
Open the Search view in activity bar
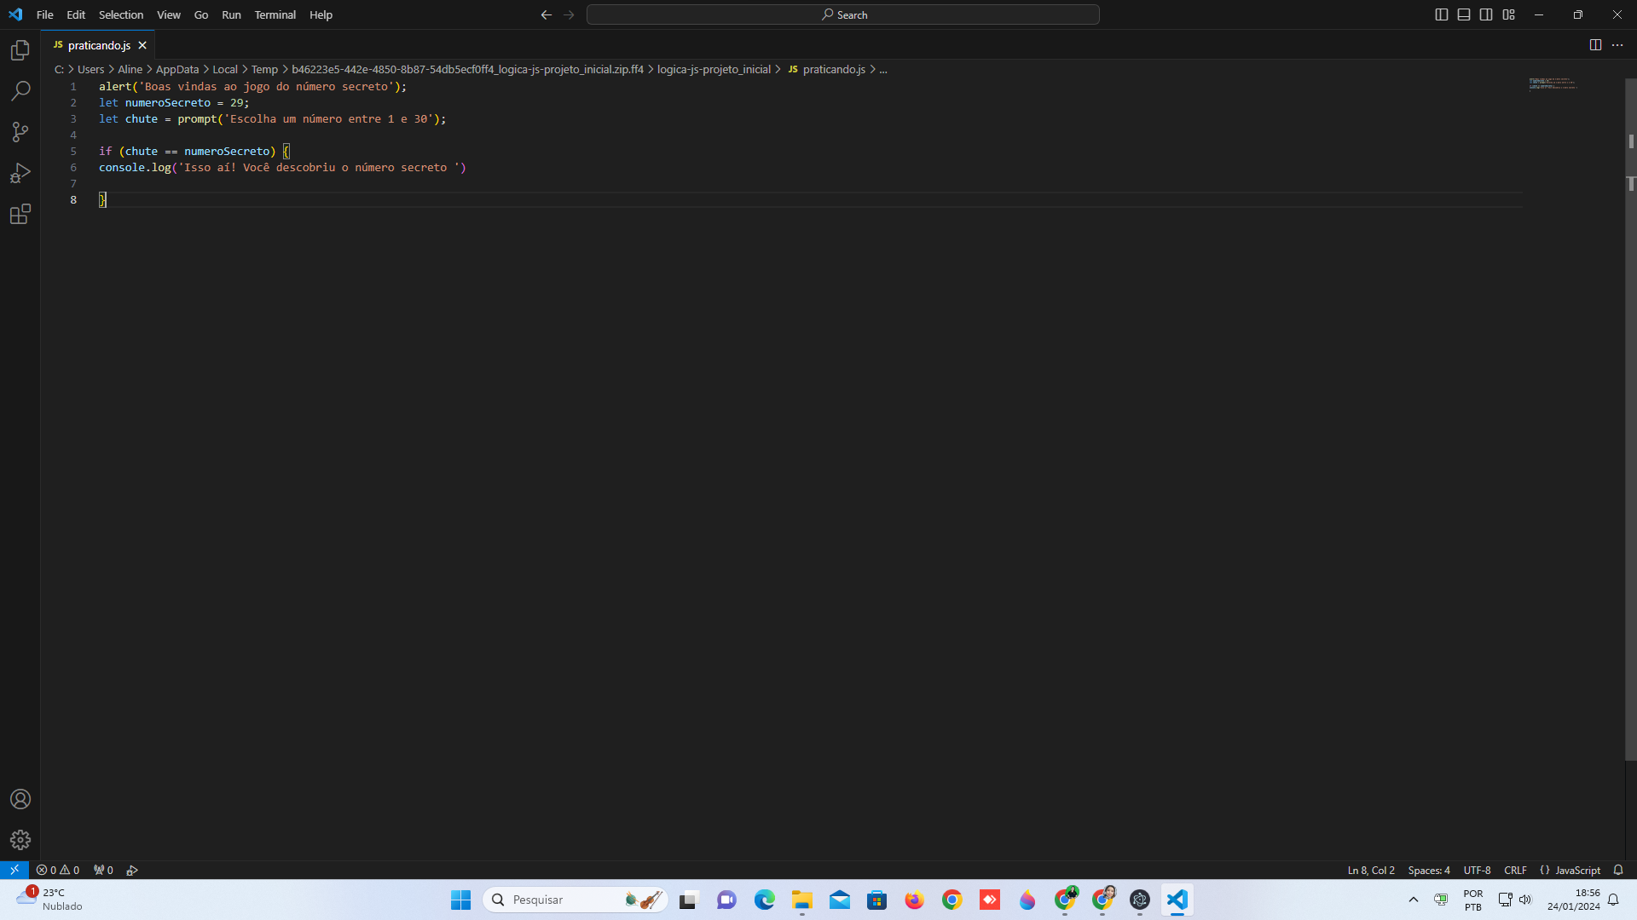tap(20, 91)
